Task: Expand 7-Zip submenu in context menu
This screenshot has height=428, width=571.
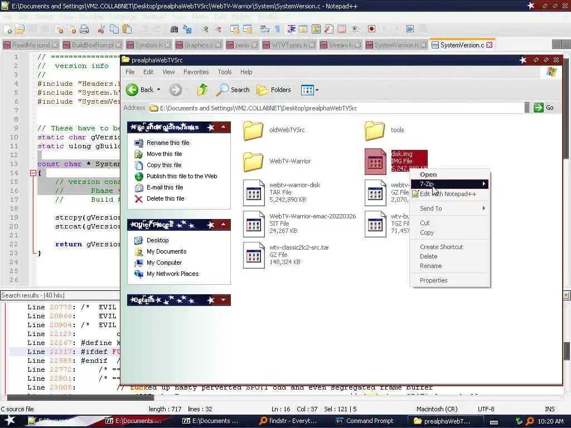Action: (450, 184)
